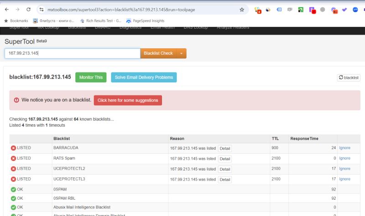Open the blue tag extension icon
Screen dimensions: 365x216
(x=279, y=10)
